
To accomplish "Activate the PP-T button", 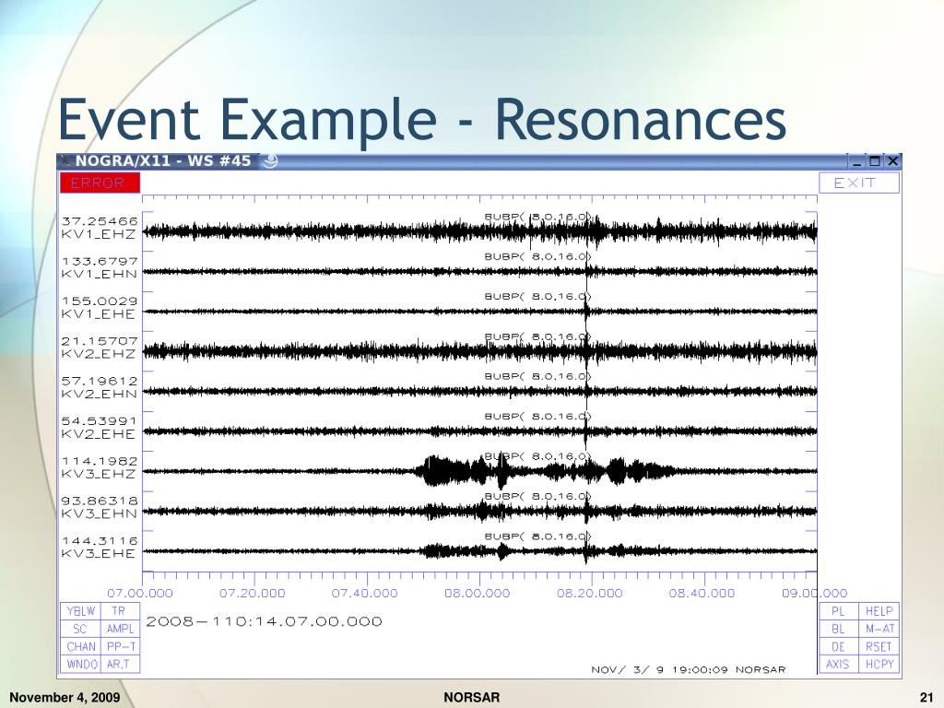I will pos(120,646).
